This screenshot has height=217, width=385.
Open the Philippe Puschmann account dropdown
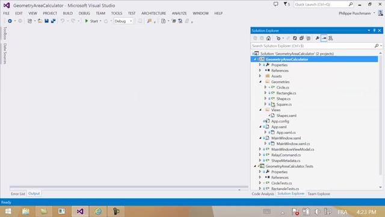[374, 13]
